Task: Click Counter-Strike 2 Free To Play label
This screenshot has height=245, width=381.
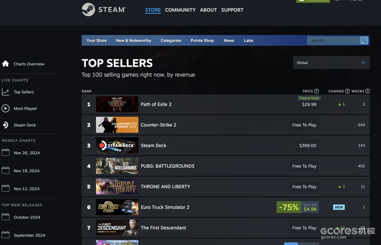Action: tap(304, 125)
